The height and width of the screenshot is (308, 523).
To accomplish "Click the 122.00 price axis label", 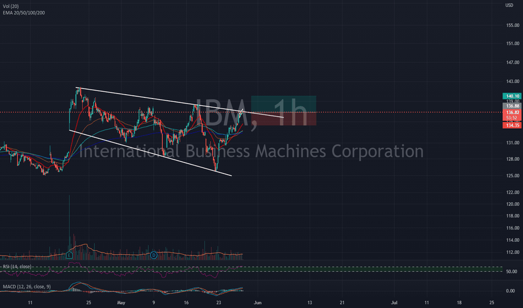I will click(513, 193).
